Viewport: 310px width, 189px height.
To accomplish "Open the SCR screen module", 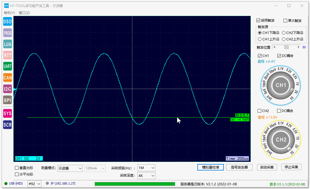I will [8, 125].
